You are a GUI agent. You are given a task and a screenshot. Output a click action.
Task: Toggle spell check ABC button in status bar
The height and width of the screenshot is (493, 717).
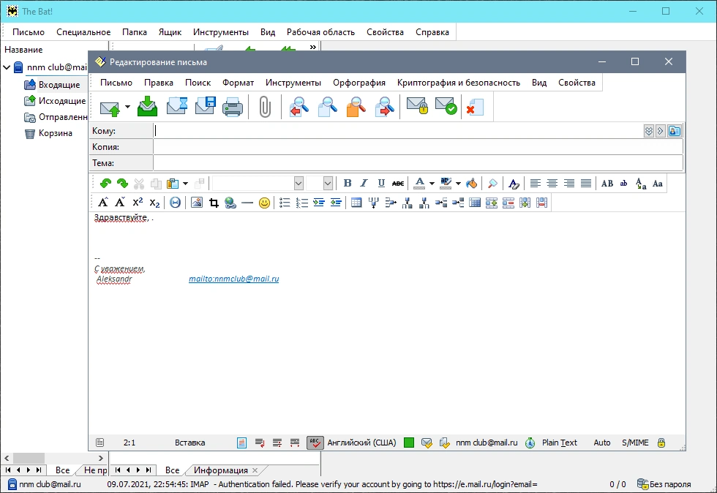coord(315,443)
